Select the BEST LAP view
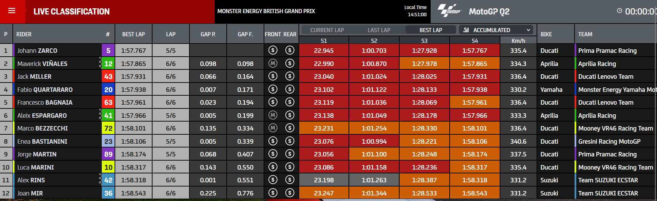This screenshot has width=657, height=201. tap(431, 30)
